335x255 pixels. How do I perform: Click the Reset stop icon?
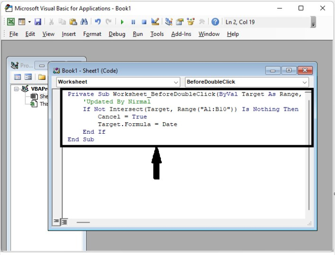144,22
